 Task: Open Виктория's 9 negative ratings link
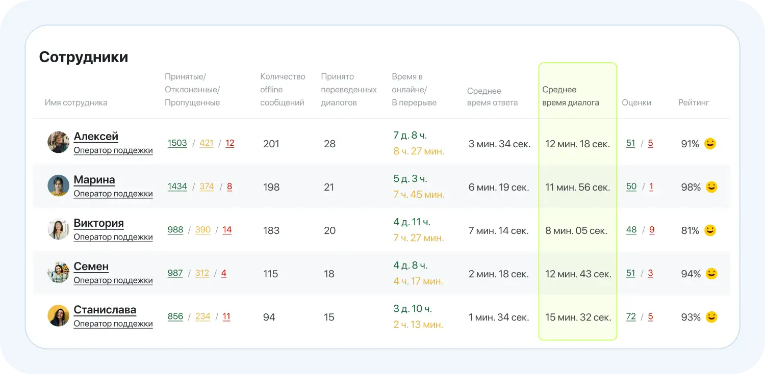[x=652, y=230]
